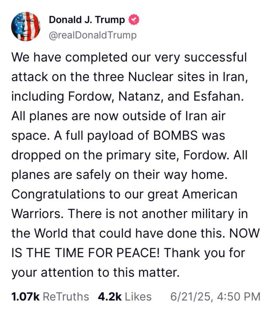This screenshot has width=272, height=314.
Task: View the 1.07k ReTruths count
Action: [26, 297]
